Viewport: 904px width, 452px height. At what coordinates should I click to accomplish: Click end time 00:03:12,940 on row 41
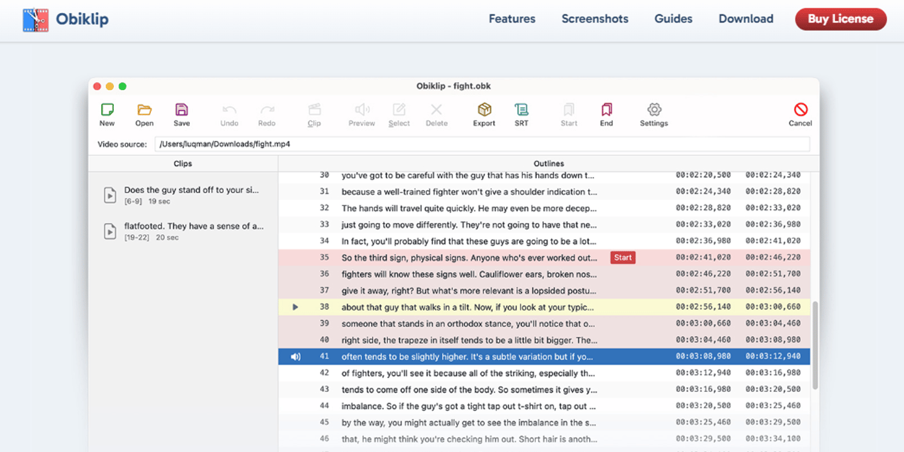[773, 357]
